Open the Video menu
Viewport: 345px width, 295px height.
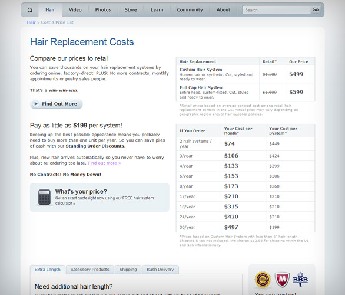75,9
